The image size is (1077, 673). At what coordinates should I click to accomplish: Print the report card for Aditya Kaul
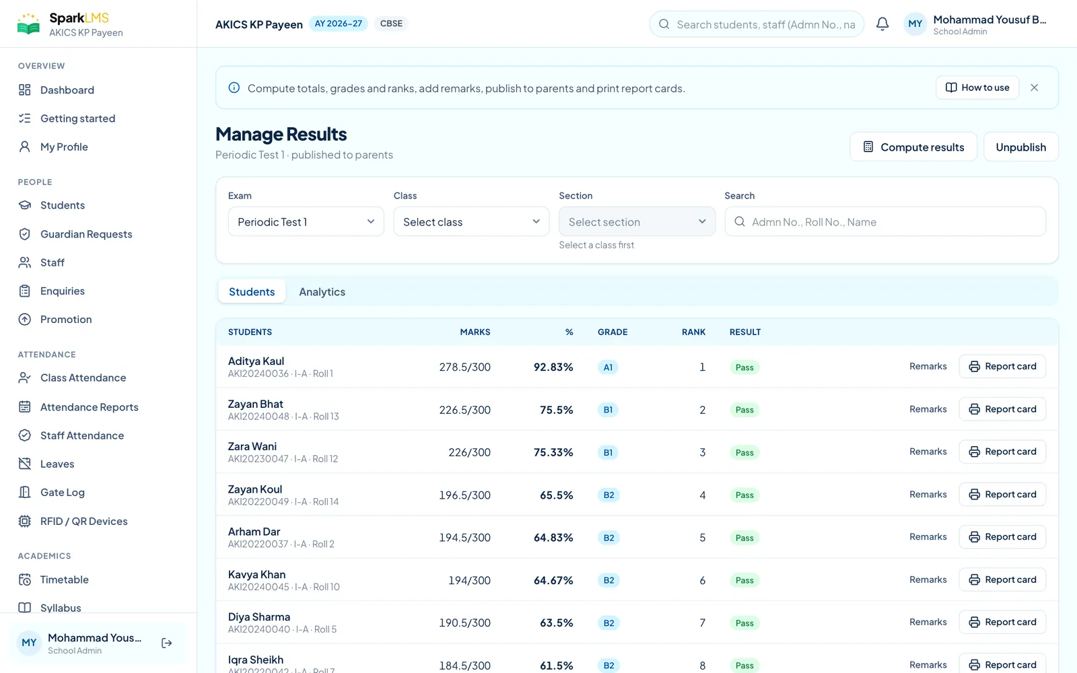click(1002, 366)
